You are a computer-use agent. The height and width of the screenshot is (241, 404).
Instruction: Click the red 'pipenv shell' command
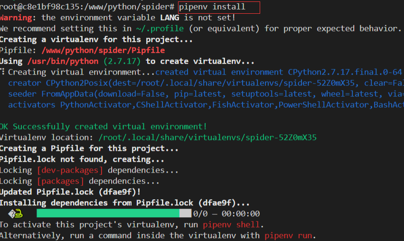tap(231, 225)
